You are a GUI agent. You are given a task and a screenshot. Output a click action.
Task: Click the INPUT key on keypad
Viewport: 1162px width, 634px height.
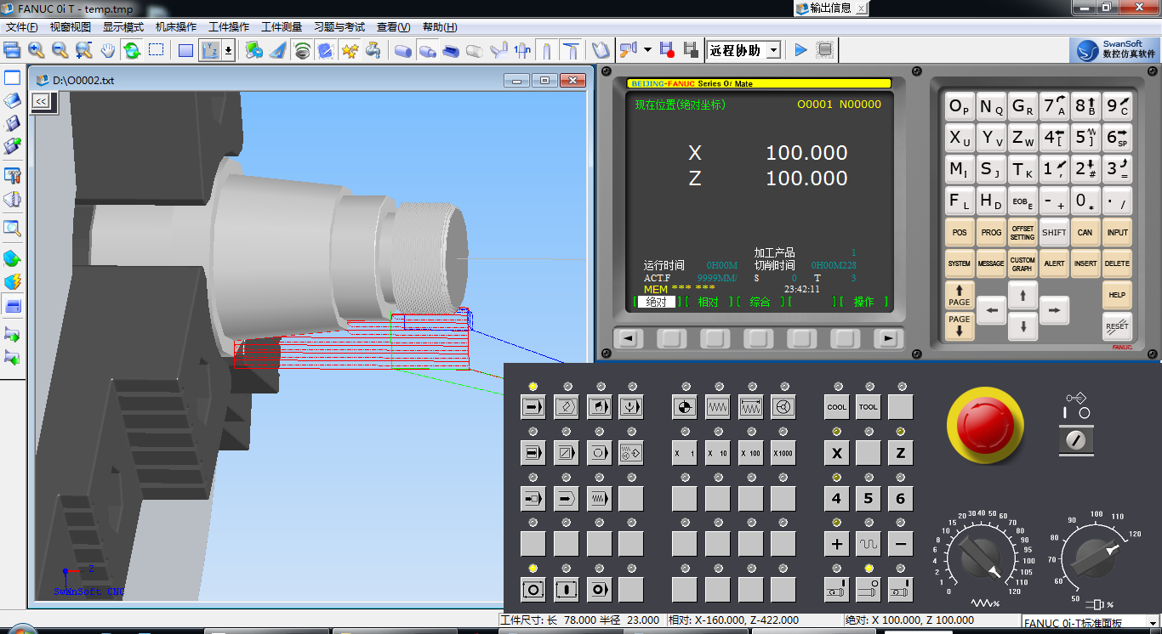click(x=1117, y=232)
